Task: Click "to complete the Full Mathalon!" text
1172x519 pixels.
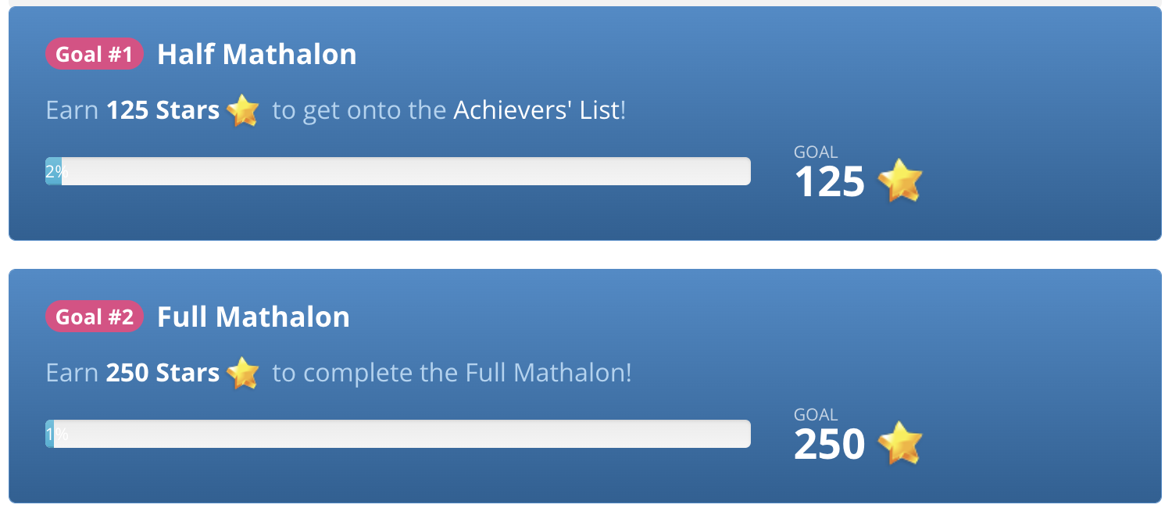Action: pos(452,373)
